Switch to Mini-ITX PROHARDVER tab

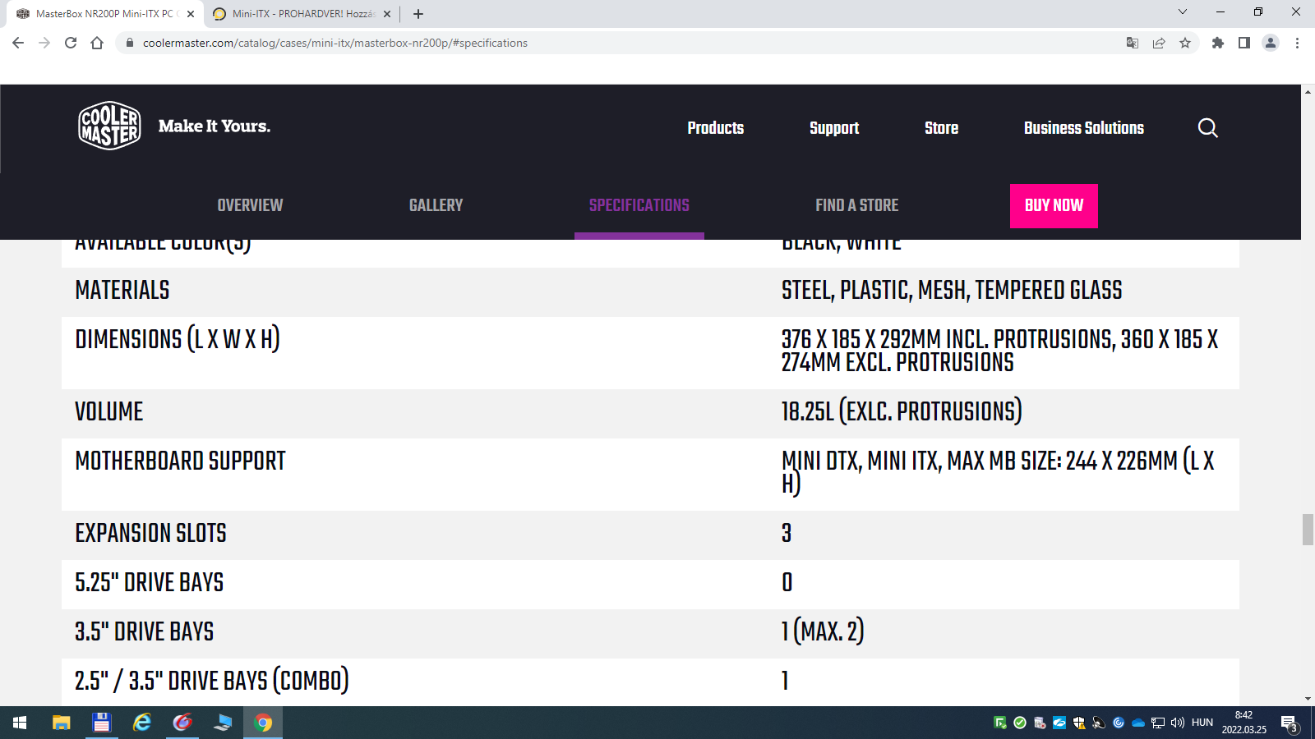301,14
